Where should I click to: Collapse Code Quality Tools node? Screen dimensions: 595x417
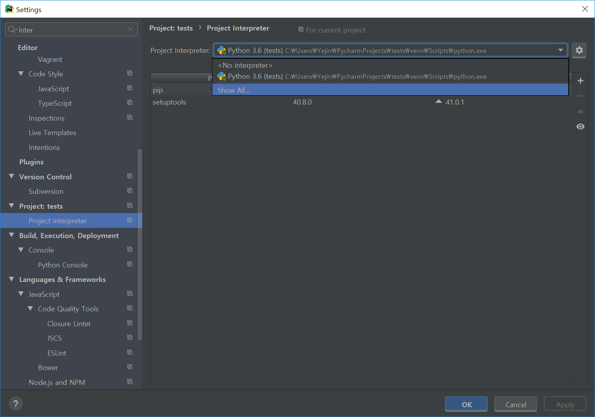click(30, 309)
